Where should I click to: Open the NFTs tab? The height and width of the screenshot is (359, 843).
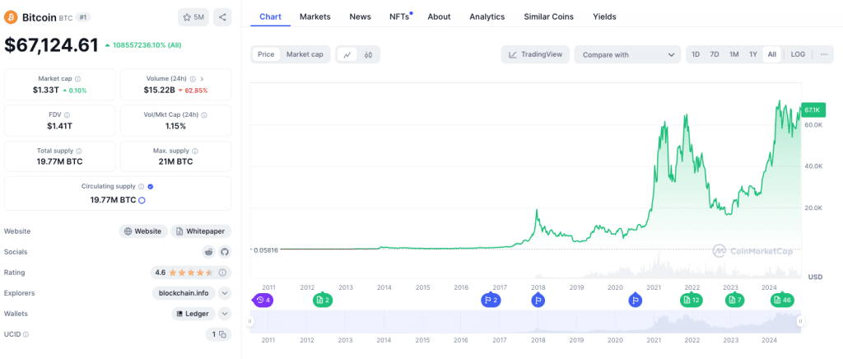click(x=401, y=16)
